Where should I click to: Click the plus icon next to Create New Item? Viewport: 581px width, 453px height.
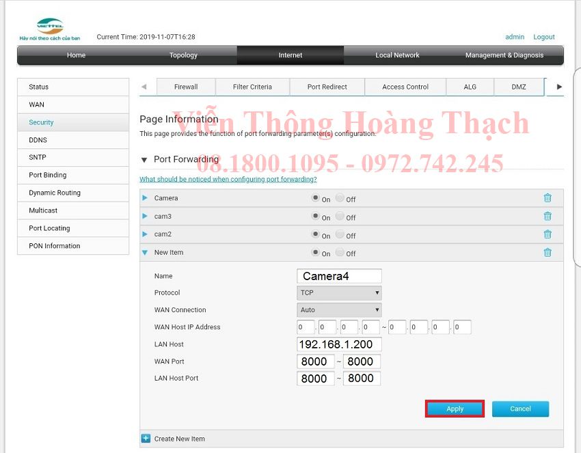(x=146, y=439)
